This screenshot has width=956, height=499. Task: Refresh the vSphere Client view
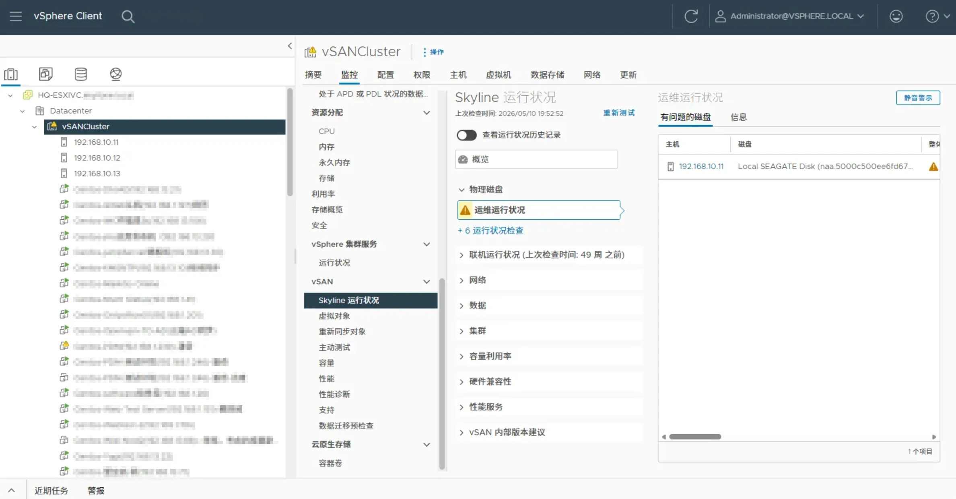(x=691, y=16)
